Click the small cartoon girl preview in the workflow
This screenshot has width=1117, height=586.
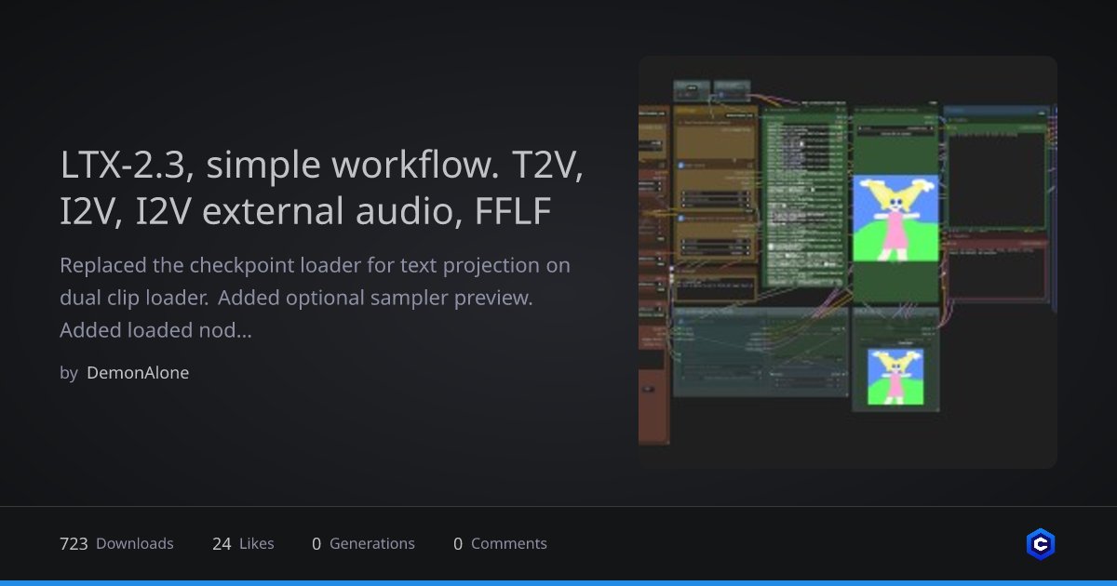coord(895,377)
